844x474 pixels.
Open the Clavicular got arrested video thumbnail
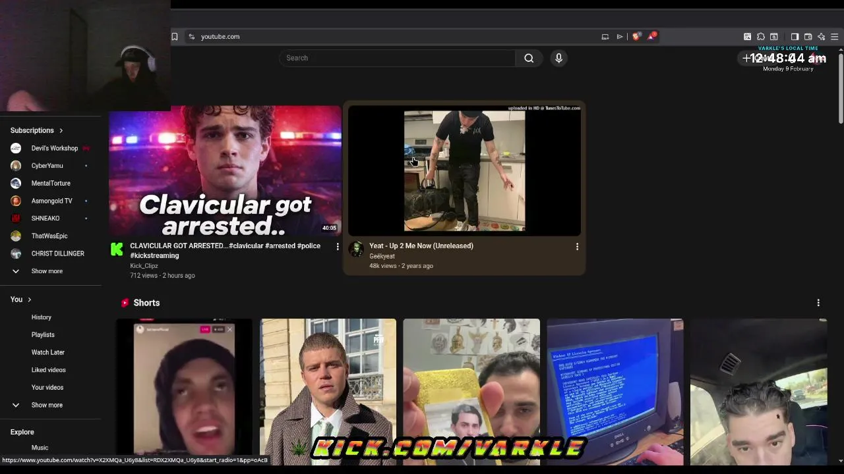(225, 170)
